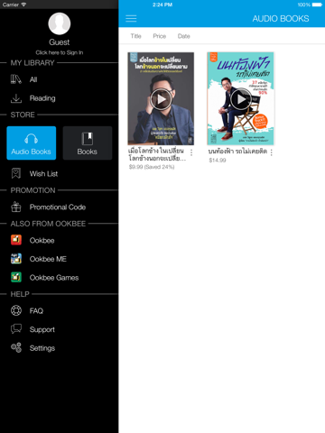
Task: Play the first audio book preview
Action: [x=161, y=99]
